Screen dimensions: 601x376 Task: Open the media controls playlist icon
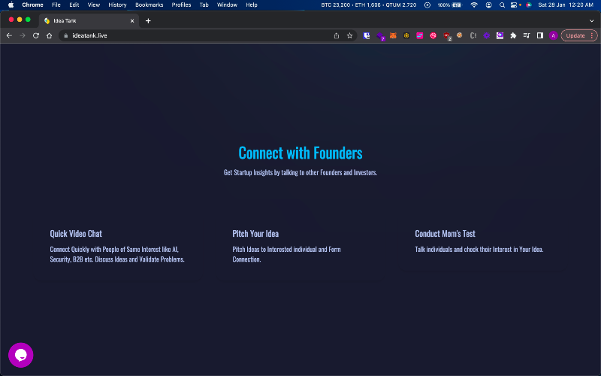[x=527, y=35]
